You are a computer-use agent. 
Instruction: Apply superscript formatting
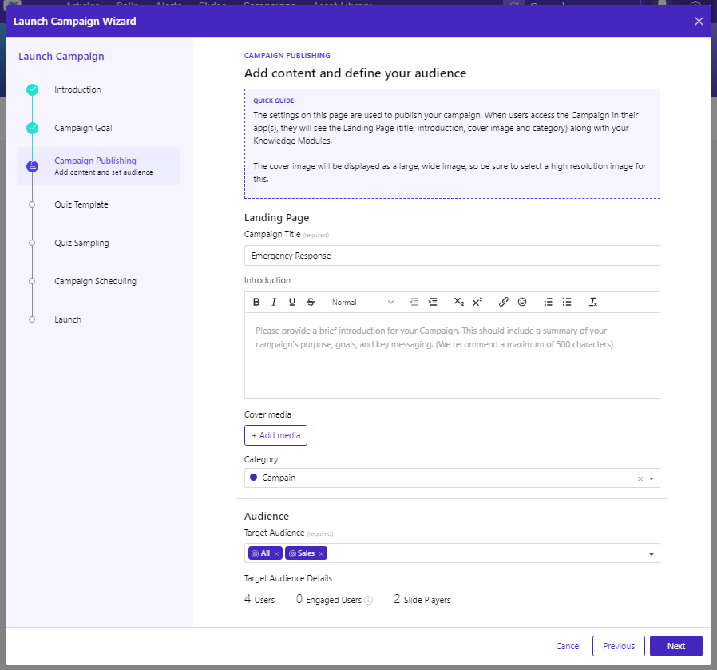[477, 302]
